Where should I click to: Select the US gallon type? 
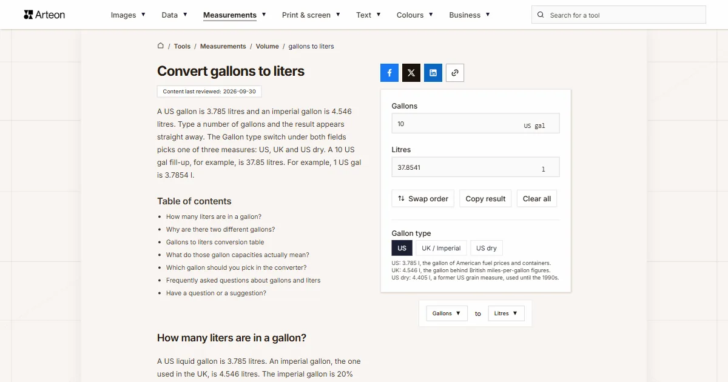[x=402, y=248]
